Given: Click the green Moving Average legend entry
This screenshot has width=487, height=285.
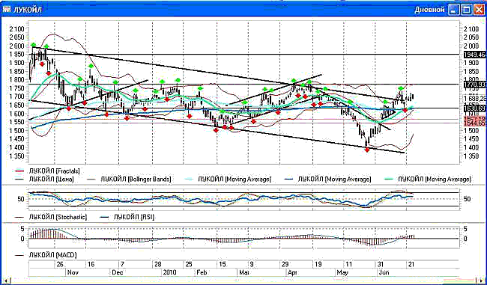Looking at the screenshot, I should point(428,179).
